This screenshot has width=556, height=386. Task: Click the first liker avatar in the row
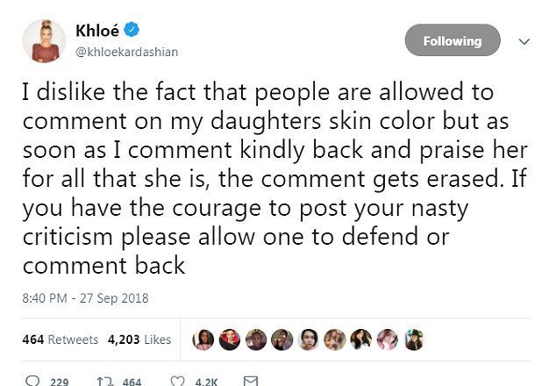click(203, 340)
